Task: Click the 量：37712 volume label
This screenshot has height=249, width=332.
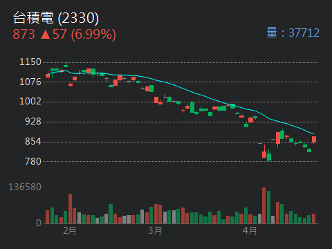Action: [x=293, y=33]
